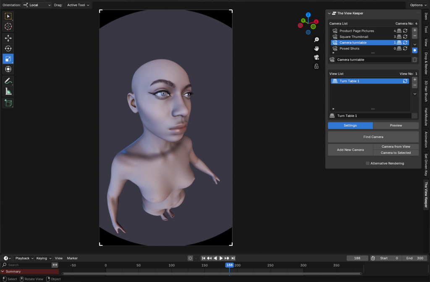Remove camera with minus button
Image resolution: width=430 pixels, height=282 pixels.
[414, 36]
